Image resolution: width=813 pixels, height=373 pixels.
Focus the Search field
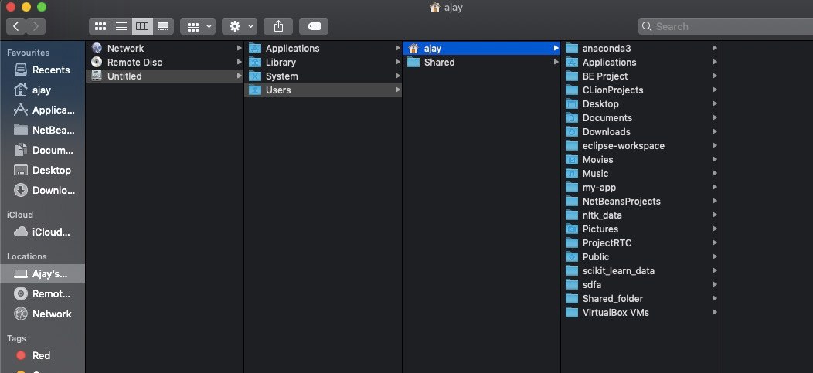(726, 26)
